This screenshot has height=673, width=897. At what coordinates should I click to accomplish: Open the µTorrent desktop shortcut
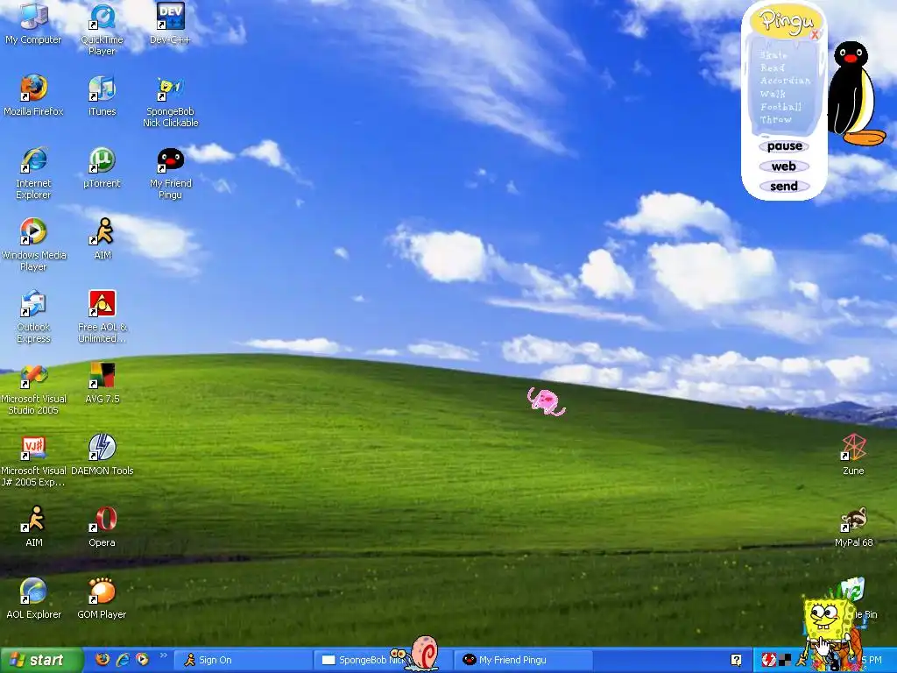(102, 167)
